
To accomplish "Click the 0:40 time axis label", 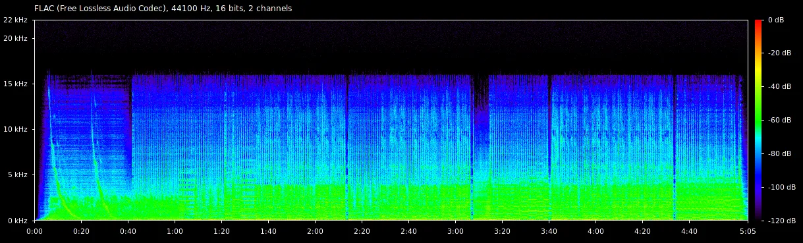I will point(128,231).
